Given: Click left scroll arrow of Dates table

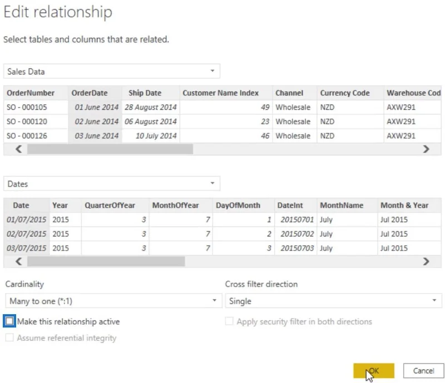Looking at the screenshot, I should pos(18,261).
